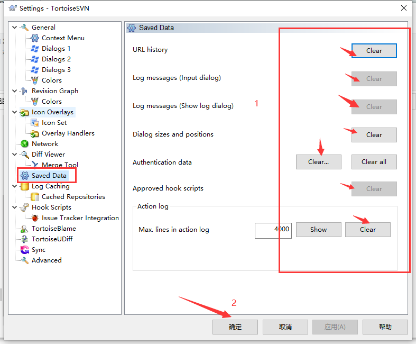Collapse the Hook Scripts node
This screenshot has width=416, height=344.
tap(15, 207)
